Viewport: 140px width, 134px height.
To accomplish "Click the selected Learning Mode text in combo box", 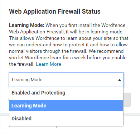I will click(27, 80).
